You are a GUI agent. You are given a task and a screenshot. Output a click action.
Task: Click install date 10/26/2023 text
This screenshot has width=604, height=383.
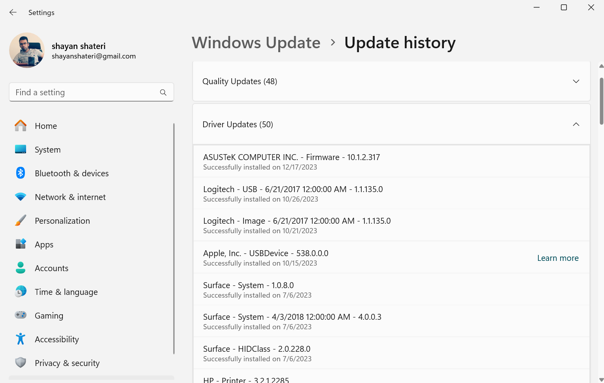(x=300, y=199)
